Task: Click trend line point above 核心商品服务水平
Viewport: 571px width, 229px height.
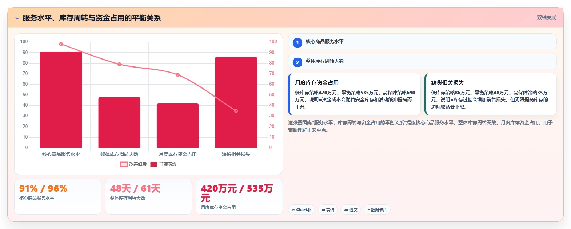Action: (x=61, y=44)
